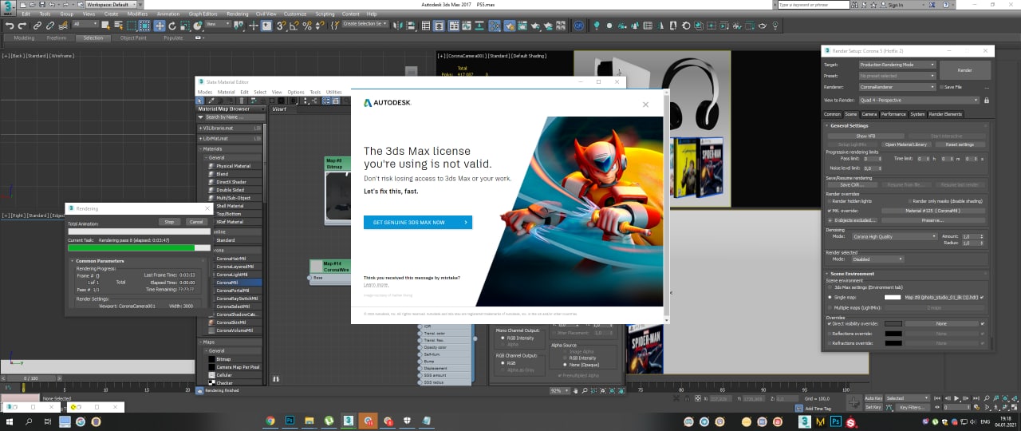Toggle Window/Crossing selection mode
This screenshot has width=1021, height=431.
click(x=145, y=26)
